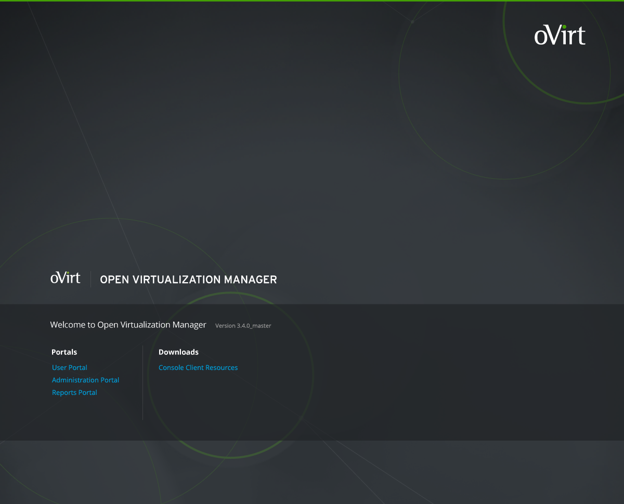Click the OPEN VIRTUALIZATION MANAGER title

pos(188,280)
